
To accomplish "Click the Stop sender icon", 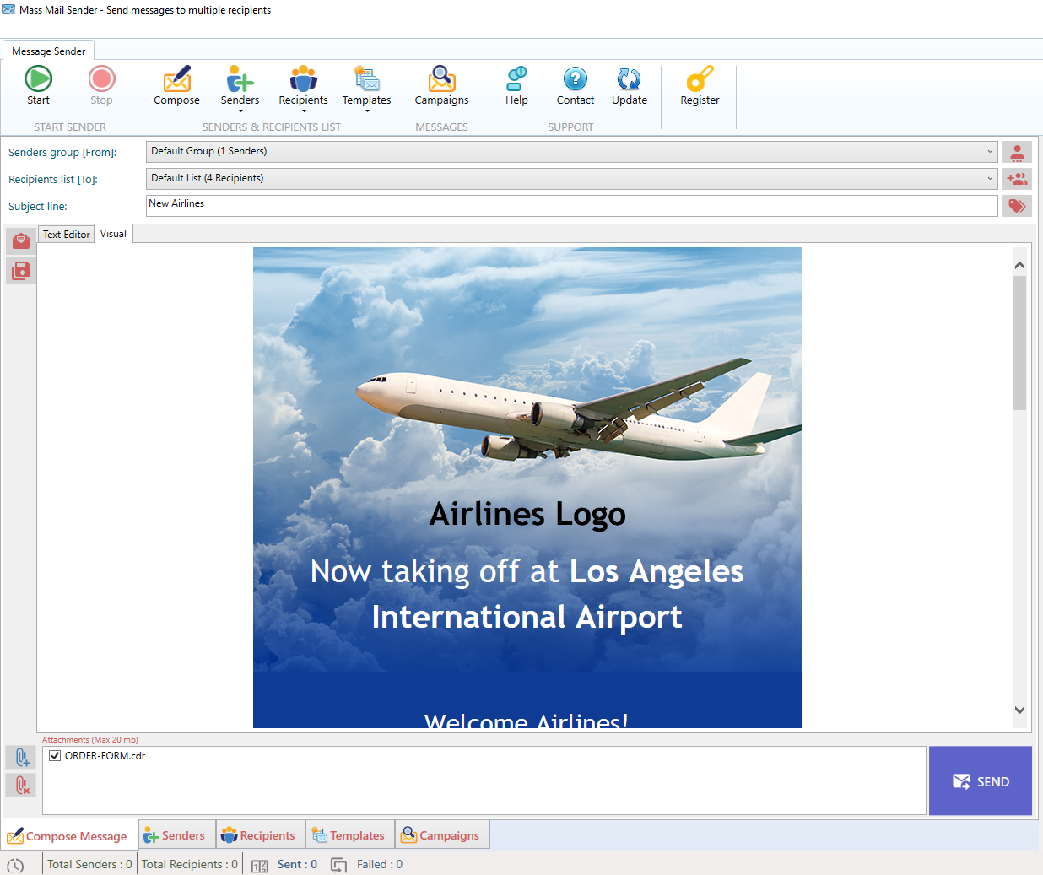I will point(101,79).
